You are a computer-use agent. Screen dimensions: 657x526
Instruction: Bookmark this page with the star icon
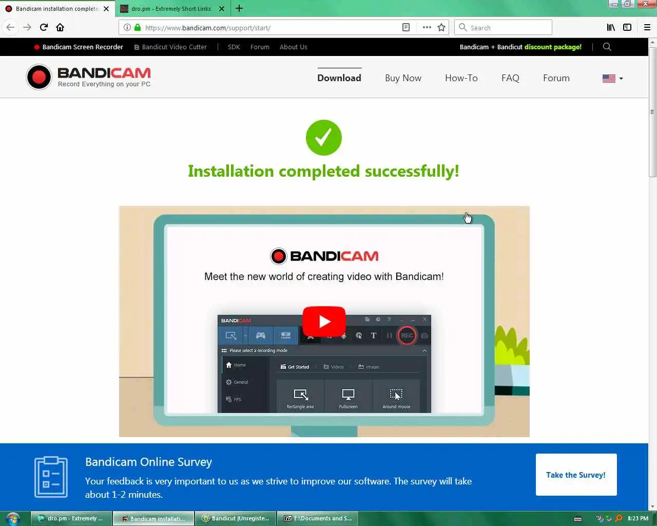(441, 28)
